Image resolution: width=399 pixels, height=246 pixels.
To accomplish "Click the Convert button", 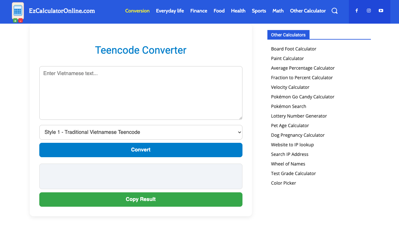I will click(141, 150).
